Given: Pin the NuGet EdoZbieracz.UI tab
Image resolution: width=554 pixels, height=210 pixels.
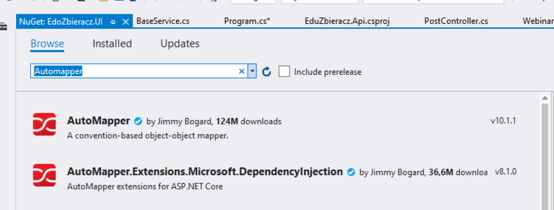Looking at the screenshot, I should click(x=113, y=22).
